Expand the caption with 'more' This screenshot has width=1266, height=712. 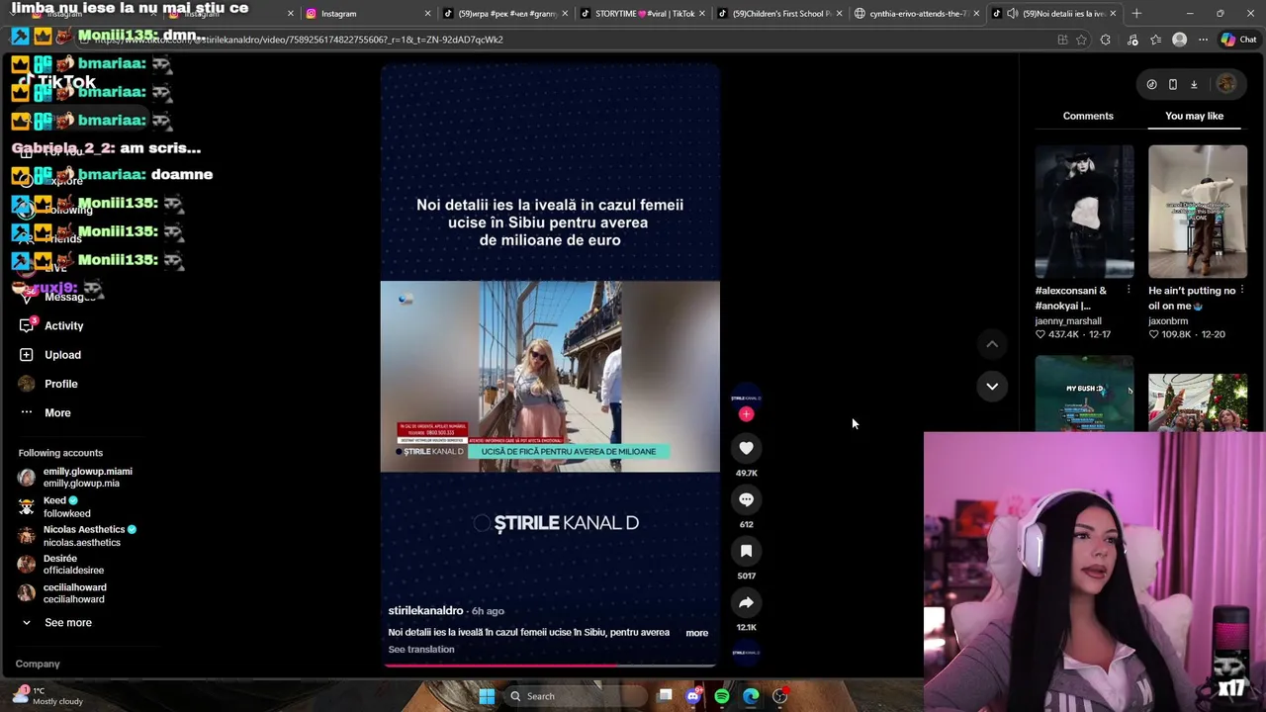697,633
